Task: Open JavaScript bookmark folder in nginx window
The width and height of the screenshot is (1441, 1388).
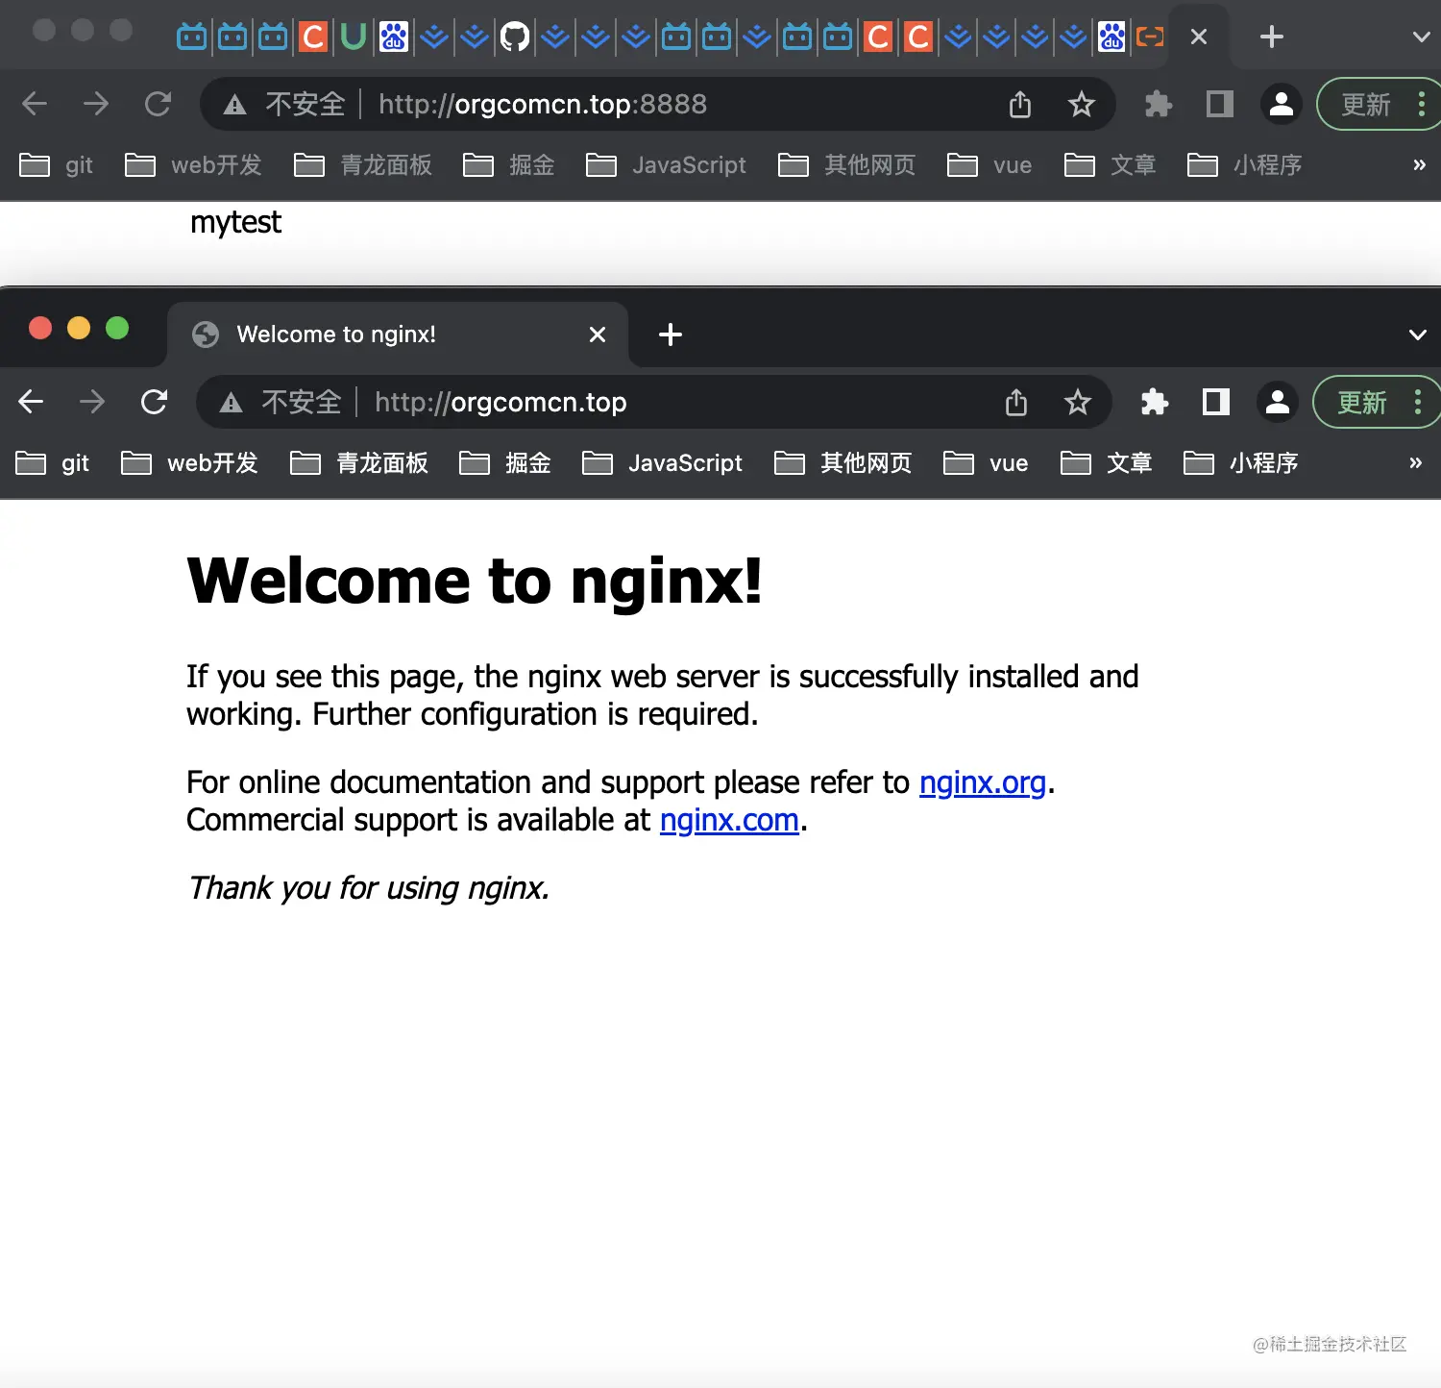Action: point(662,463)
